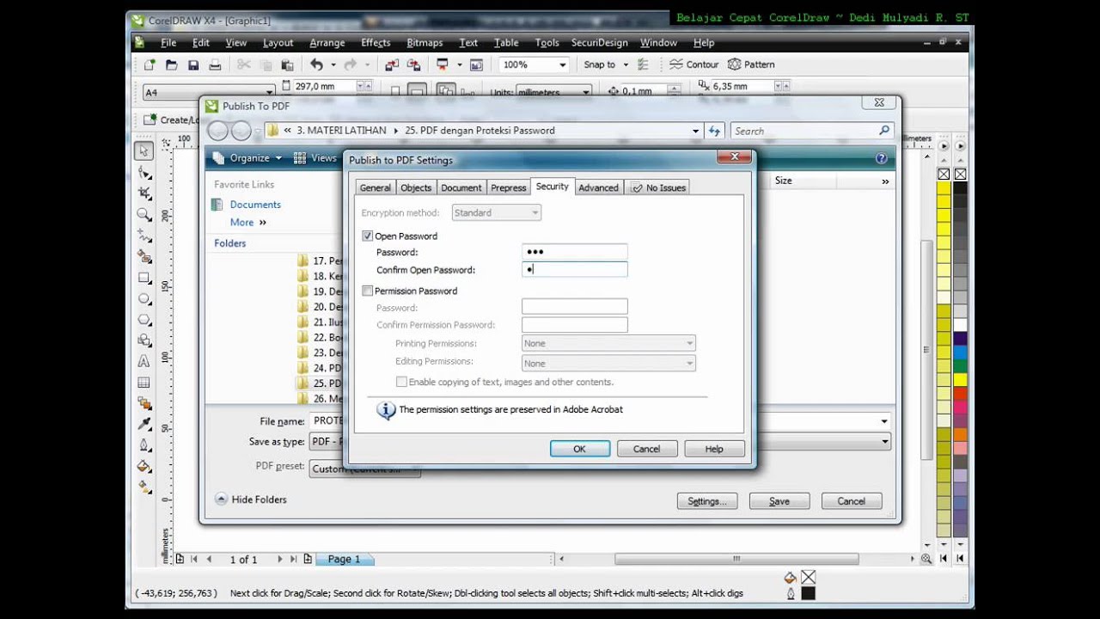This screenshot has width=1100, height=619.
Task: Click the Pattern toolbar button
Action: pyautogui.click(x=751, y=64)
